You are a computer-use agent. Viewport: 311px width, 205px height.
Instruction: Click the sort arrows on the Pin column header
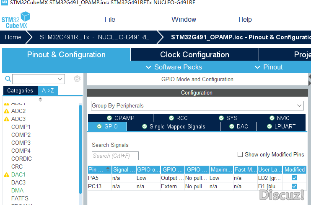108,169
